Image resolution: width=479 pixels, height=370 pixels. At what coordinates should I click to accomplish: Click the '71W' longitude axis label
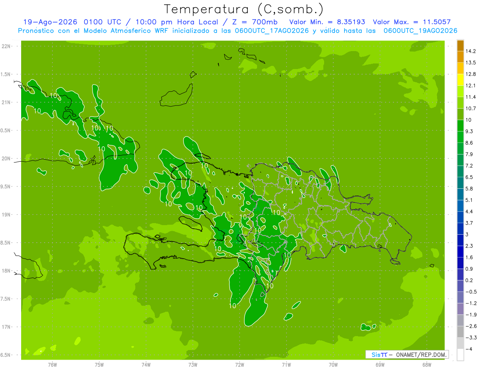(286, 365)
